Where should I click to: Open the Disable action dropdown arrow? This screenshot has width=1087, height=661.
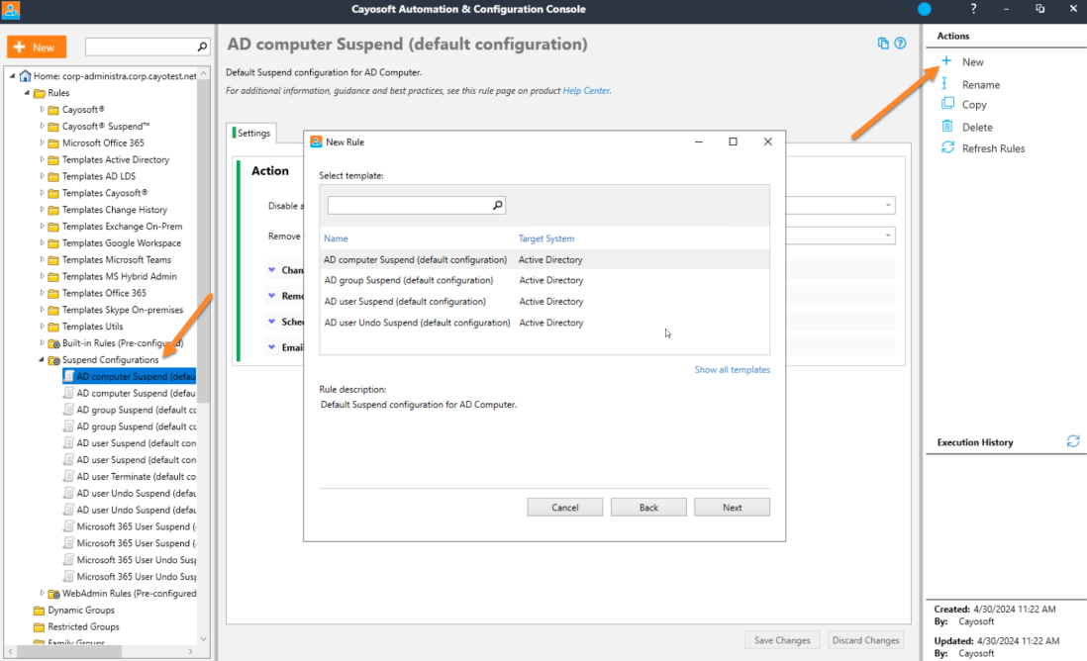tap(888, 205)
